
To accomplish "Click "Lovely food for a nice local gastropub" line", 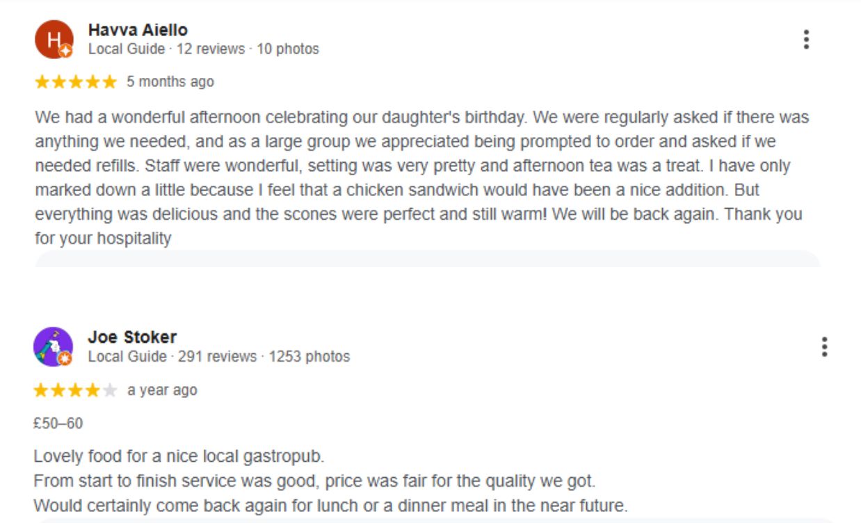I will pyautogui.click(x=179, y=457).
